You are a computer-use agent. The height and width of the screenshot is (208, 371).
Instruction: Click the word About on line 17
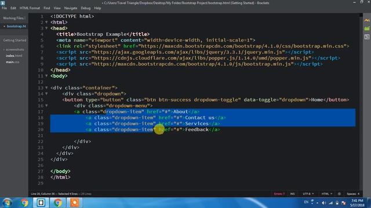tap(180, 112)
